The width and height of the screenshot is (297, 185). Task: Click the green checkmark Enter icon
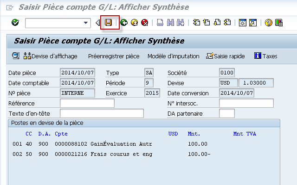click(x=15, y=22)
